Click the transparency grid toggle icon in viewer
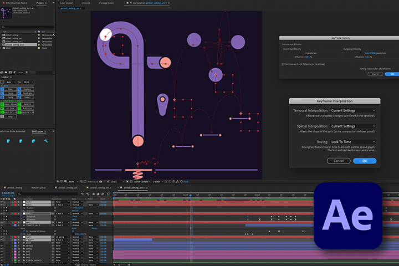 click(x=131, y=182)
